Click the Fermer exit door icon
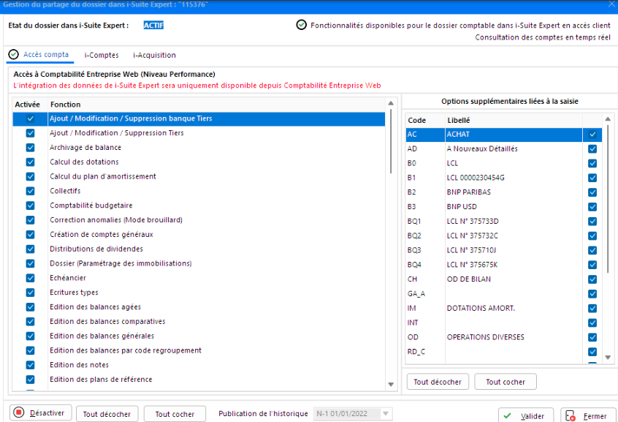 tap(571, 415)
